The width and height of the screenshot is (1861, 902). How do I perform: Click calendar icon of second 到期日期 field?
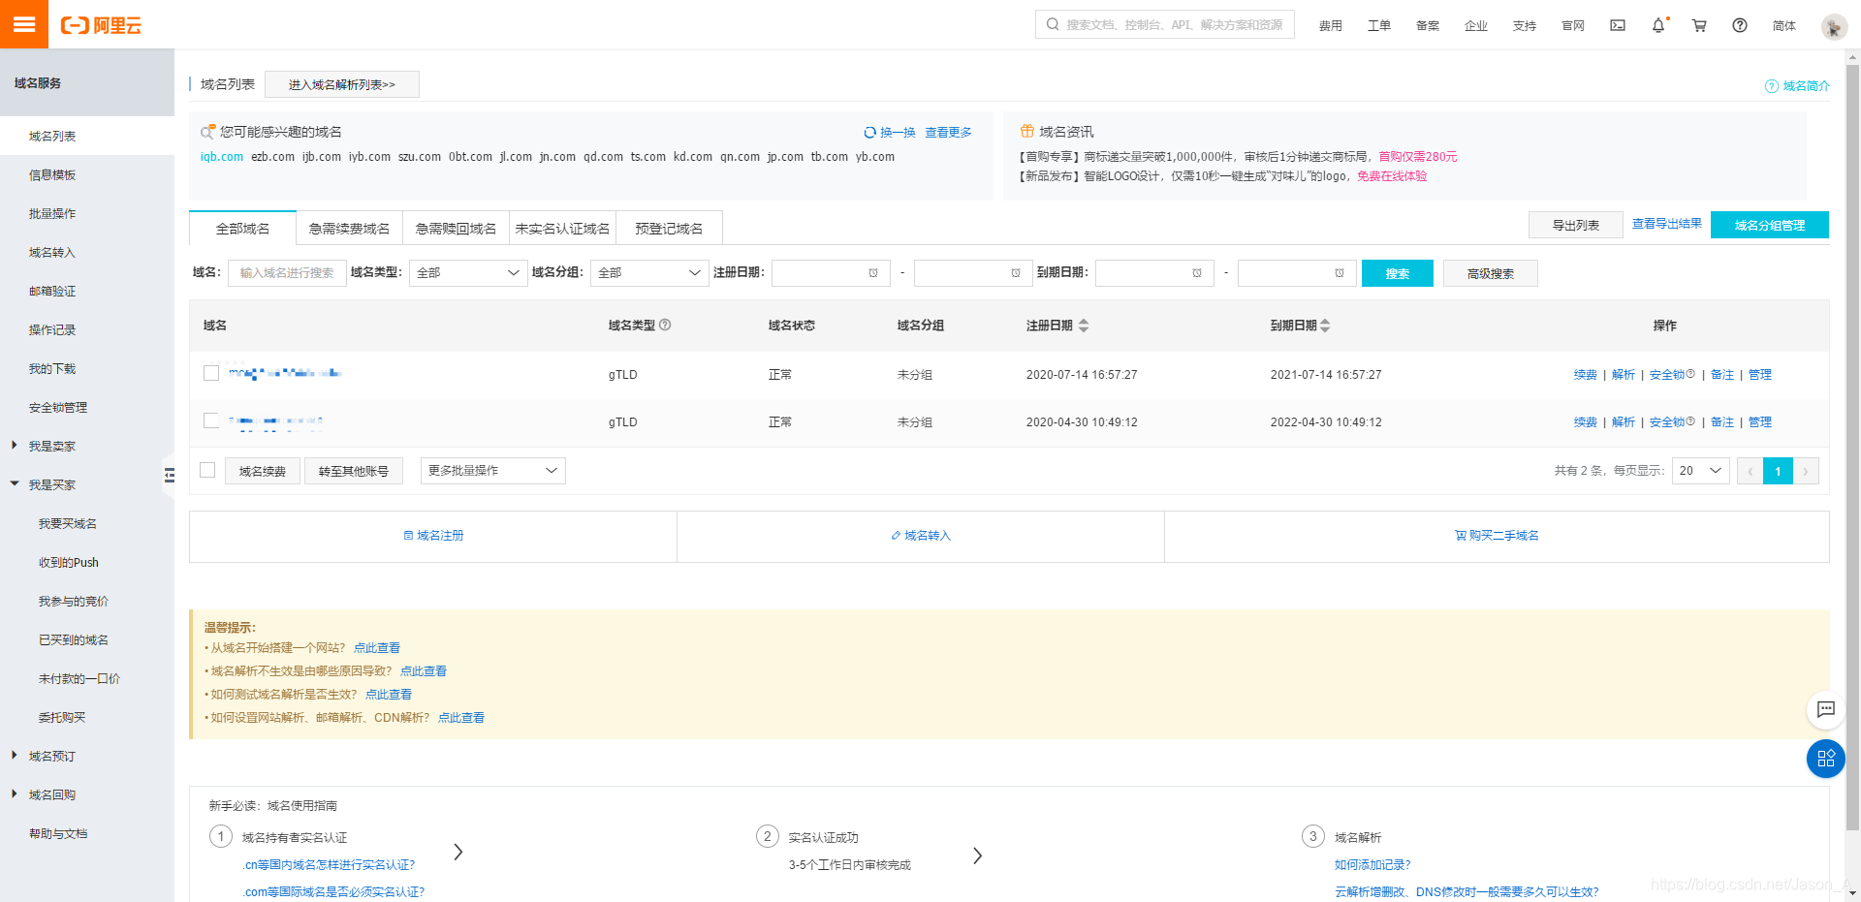point(1340,273)
